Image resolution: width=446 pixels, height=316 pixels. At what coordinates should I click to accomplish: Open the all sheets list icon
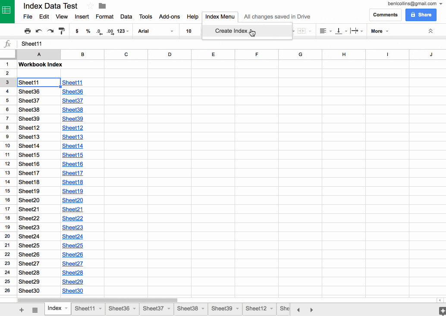tap(35, 310)
